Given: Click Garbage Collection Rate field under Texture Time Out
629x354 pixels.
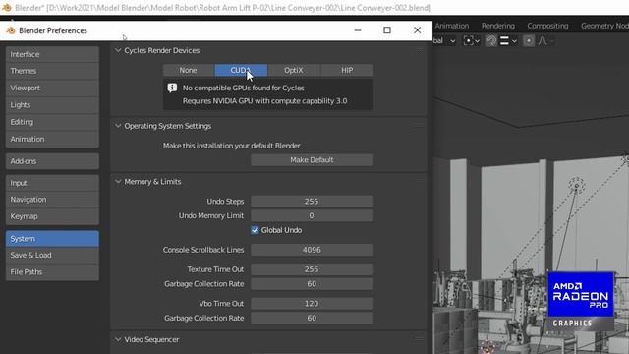Looking at the screenshot, I should point(313,284).
